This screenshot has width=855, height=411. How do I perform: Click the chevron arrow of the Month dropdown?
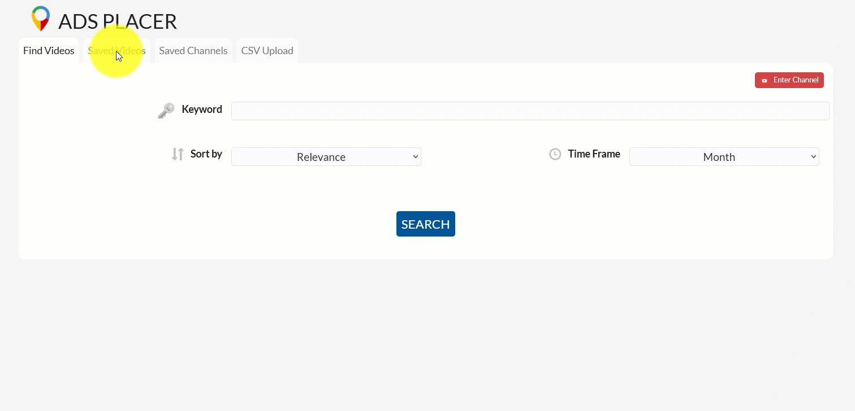(x=814, y=157)
